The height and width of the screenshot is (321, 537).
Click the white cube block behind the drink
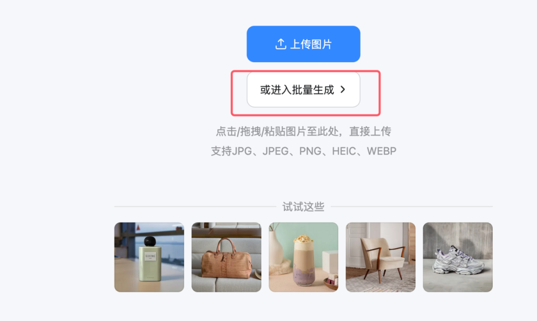(330, 261)
